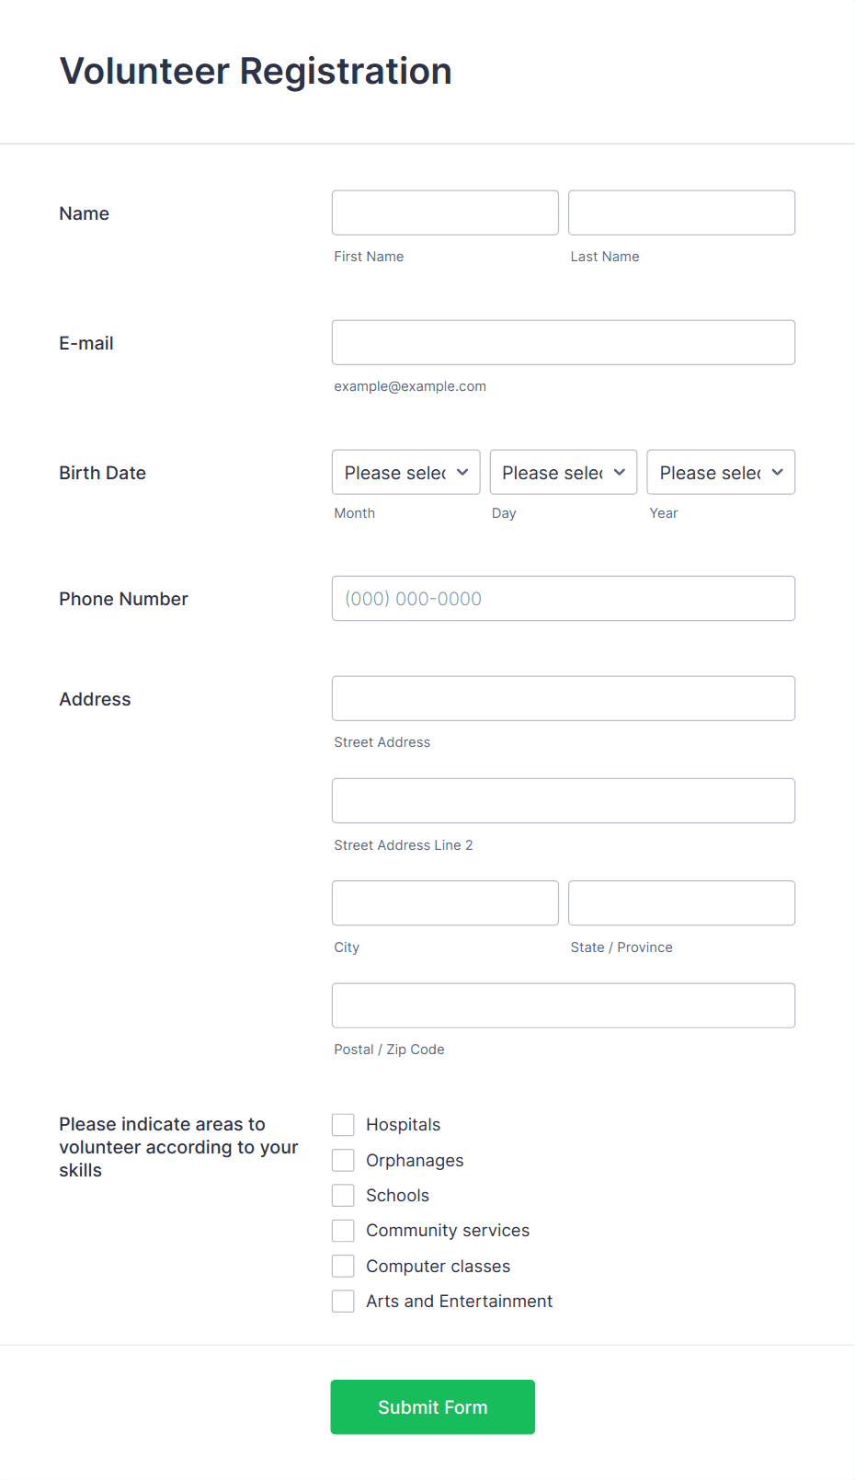Screen dimensions: 855x1480
Task: Expand the birth Year selector
Action: pyautogui.click(x=720, y=472)
